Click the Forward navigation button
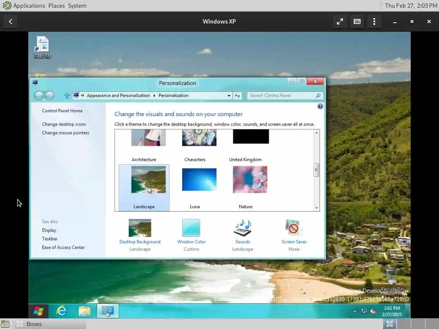This screenshot has width=439, height=329. tap(50, 96)
